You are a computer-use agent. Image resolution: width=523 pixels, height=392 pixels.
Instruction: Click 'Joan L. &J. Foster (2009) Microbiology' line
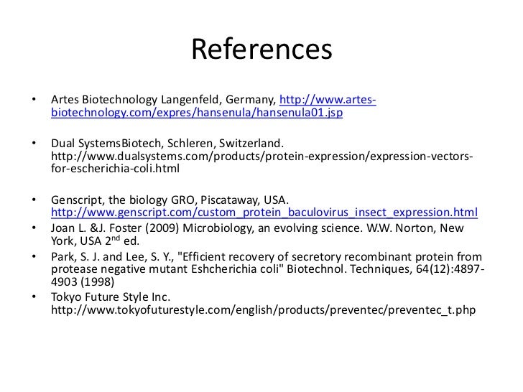[x=257, y=228]
